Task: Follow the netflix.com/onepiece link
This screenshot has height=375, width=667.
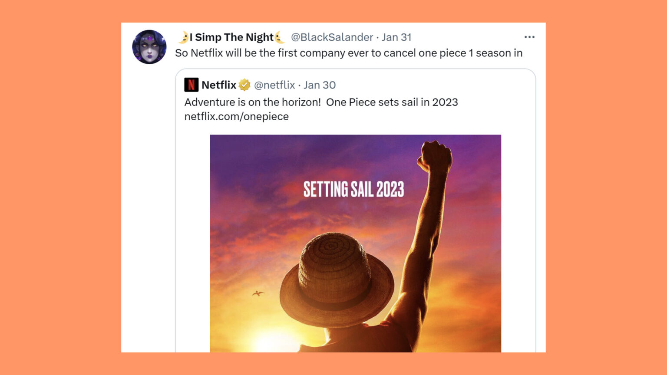Action: pos(236,116)
